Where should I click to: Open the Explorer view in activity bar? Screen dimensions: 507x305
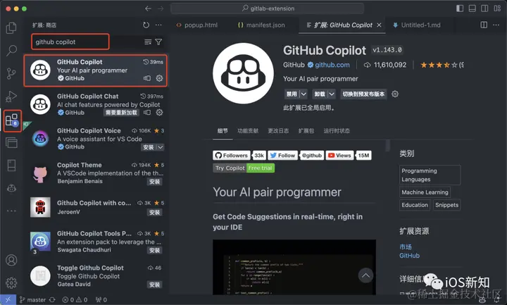(11, 27)
